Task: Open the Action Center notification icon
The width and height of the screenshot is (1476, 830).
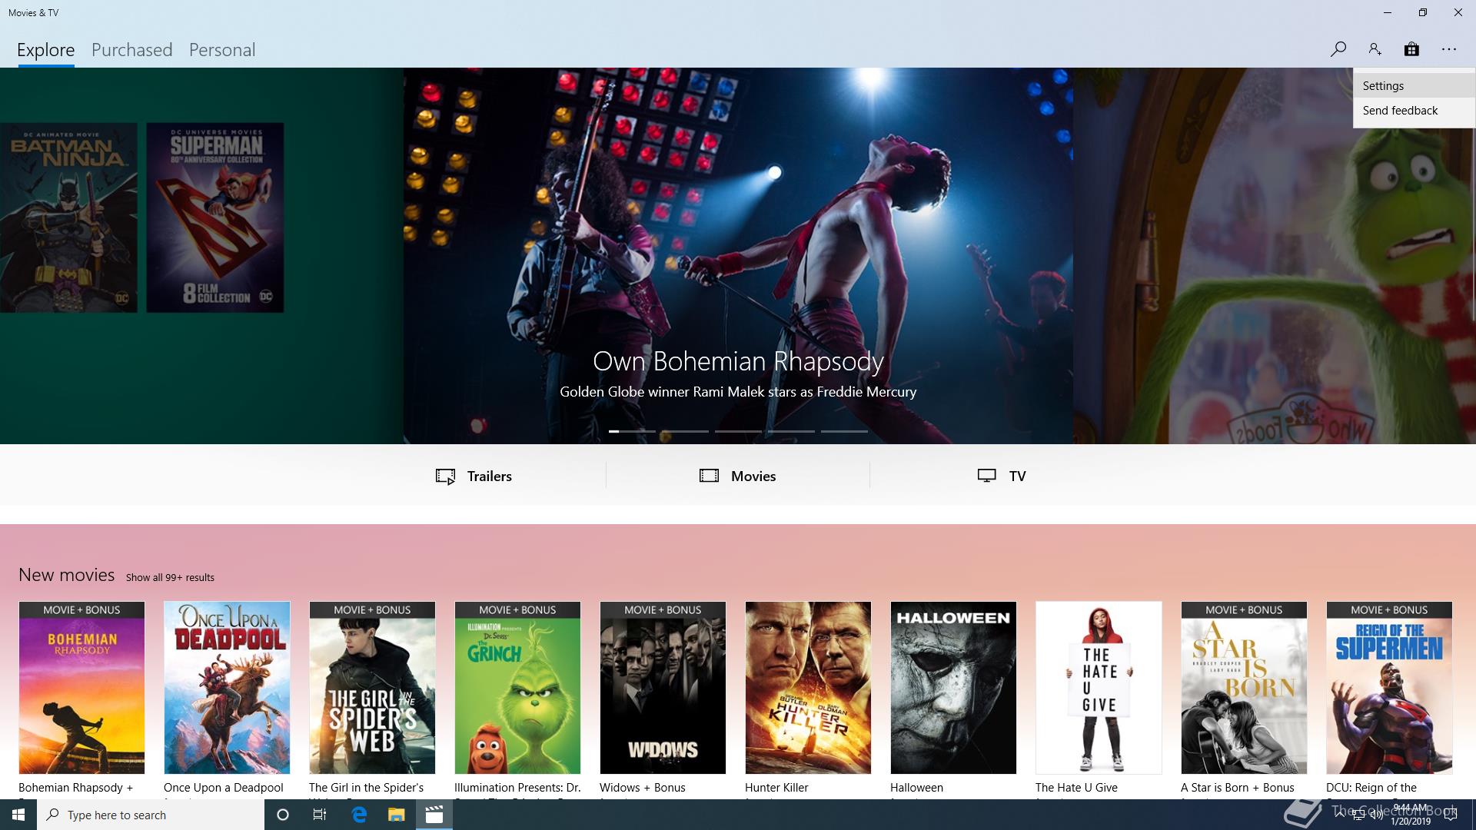Action: coord(1450,815)
